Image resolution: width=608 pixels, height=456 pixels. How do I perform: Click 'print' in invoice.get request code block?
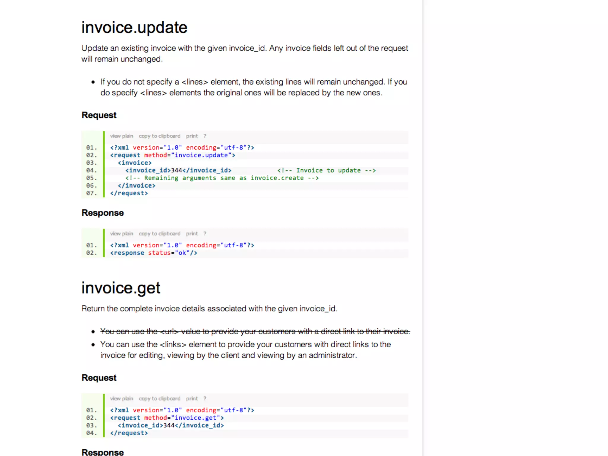pyautogui.click(x=192, y=398)
